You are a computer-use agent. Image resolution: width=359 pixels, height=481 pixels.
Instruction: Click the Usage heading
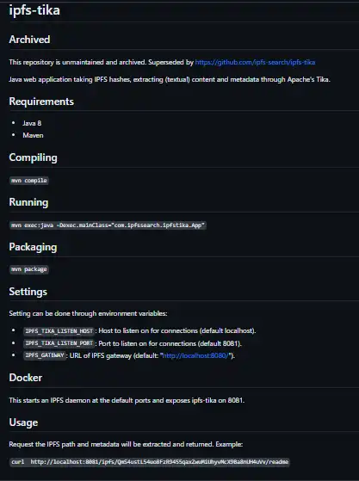(23, 422)
